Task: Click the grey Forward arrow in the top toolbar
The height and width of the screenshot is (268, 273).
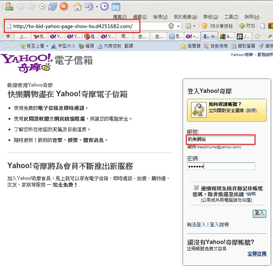Action: point(32,7)
